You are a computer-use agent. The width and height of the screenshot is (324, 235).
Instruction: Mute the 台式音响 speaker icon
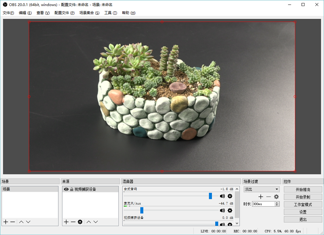point(222,196)
